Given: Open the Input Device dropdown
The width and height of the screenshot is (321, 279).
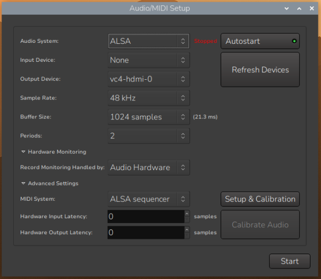Looking at the screenshot, I should tap(148, 60).
